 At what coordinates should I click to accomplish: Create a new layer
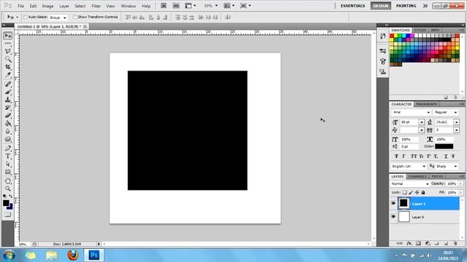[x=446, y=243]
